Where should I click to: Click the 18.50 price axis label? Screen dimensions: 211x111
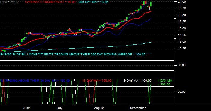point(182,15)
